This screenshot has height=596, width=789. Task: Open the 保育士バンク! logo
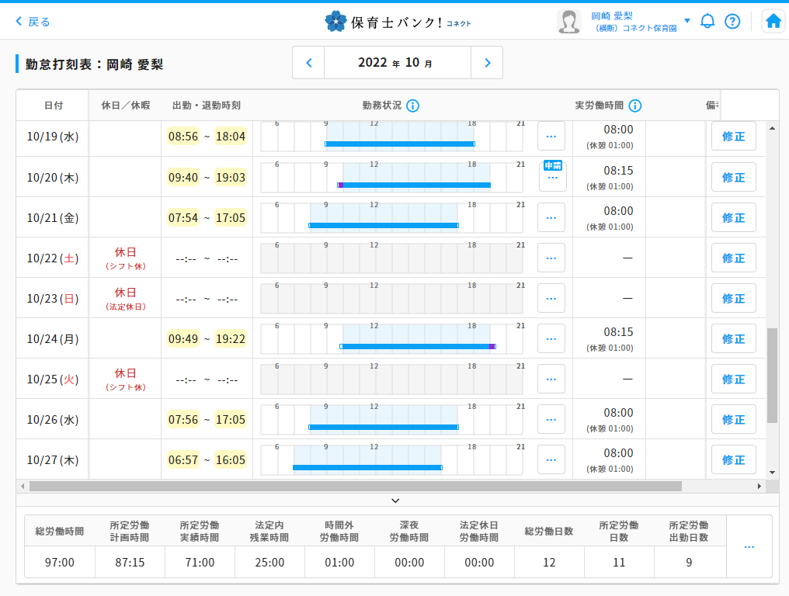[396, 22]
